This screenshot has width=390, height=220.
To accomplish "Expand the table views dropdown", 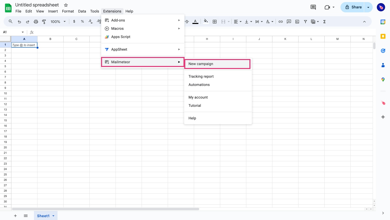I will [x=318, y=22].
